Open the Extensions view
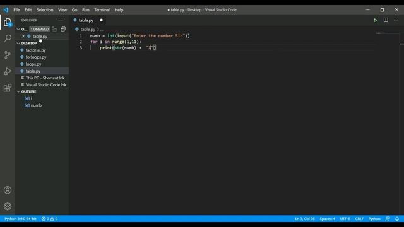Viewport: 404px width, 227px height. coord(8,88)
